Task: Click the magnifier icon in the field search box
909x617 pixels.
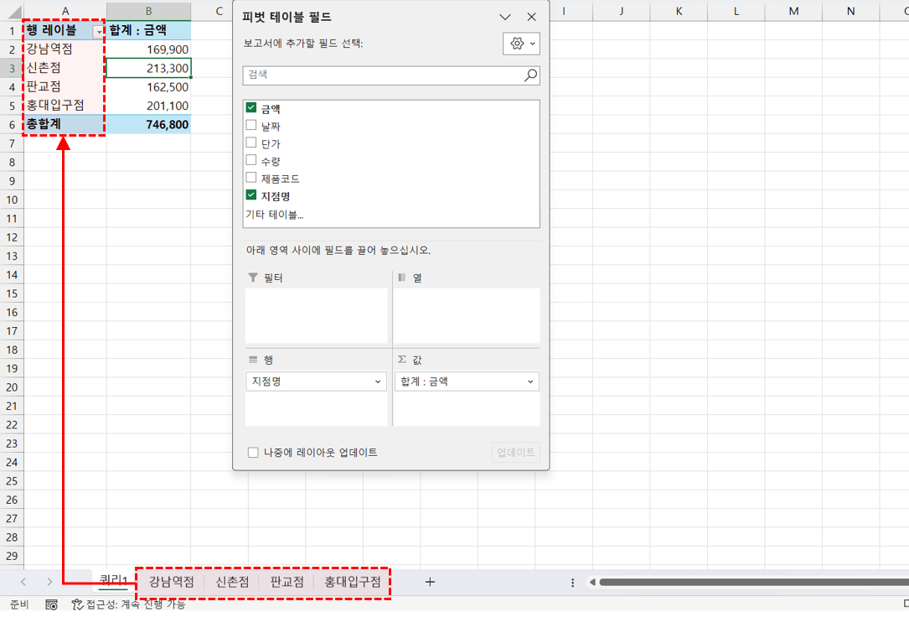Action: tap(530, 75)
